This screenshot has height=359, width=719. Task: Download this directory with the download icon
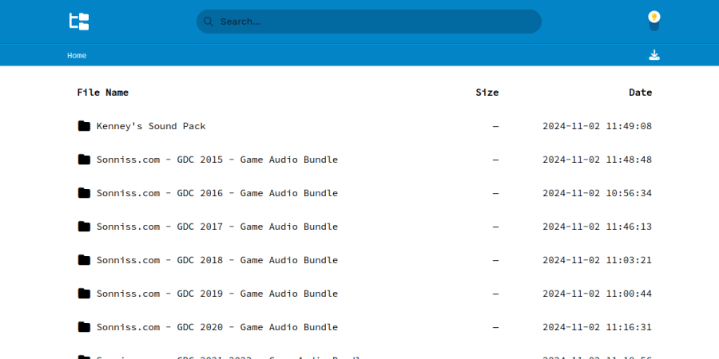point(653,55)
